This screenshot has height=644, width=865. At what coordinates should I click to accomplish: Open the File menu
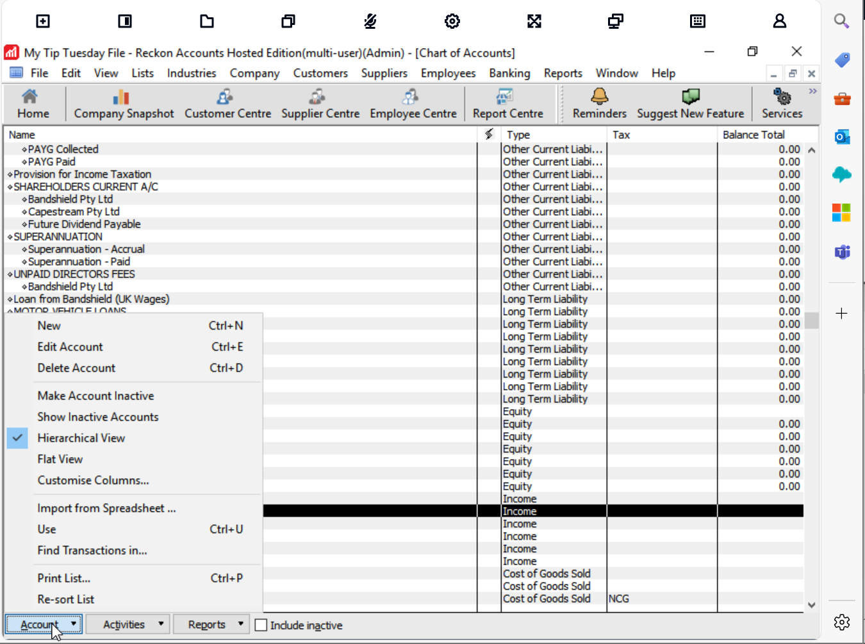pos(39,73)
